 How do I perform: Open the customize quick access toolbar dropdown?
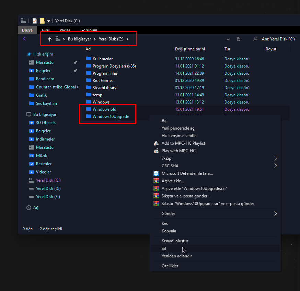pyautogui.click(x=49, y=21)
